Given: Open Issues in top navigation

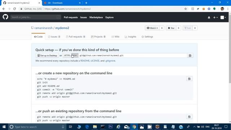Looking at the screenshot, I should click(83, 17).
